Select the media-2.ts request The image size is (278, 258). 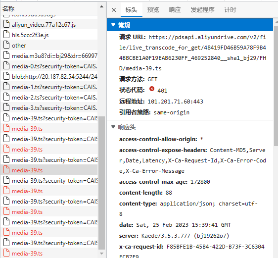[x=49, y=98]
